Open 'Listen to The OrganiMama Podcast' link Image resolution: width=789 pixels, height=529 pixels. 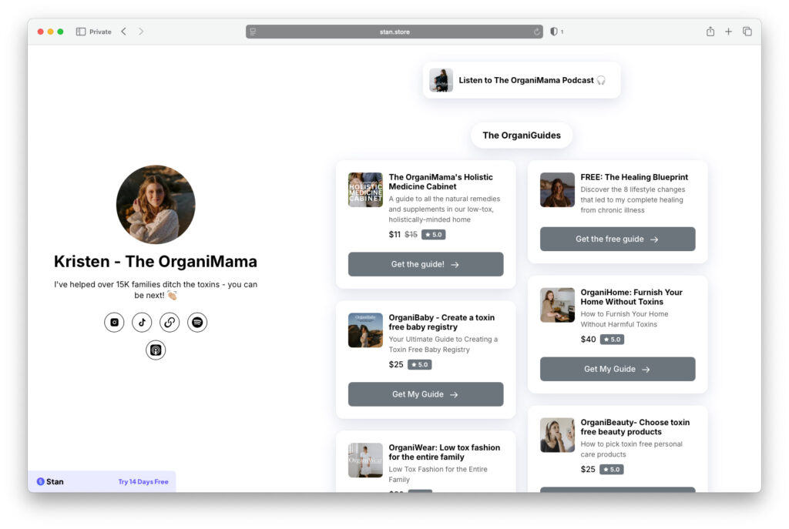(522, 80)
